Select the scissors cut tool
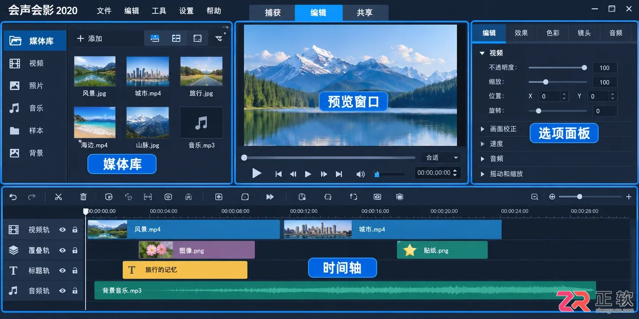The image size is (639, 319). pyautogui.click(x=58, y=197)
